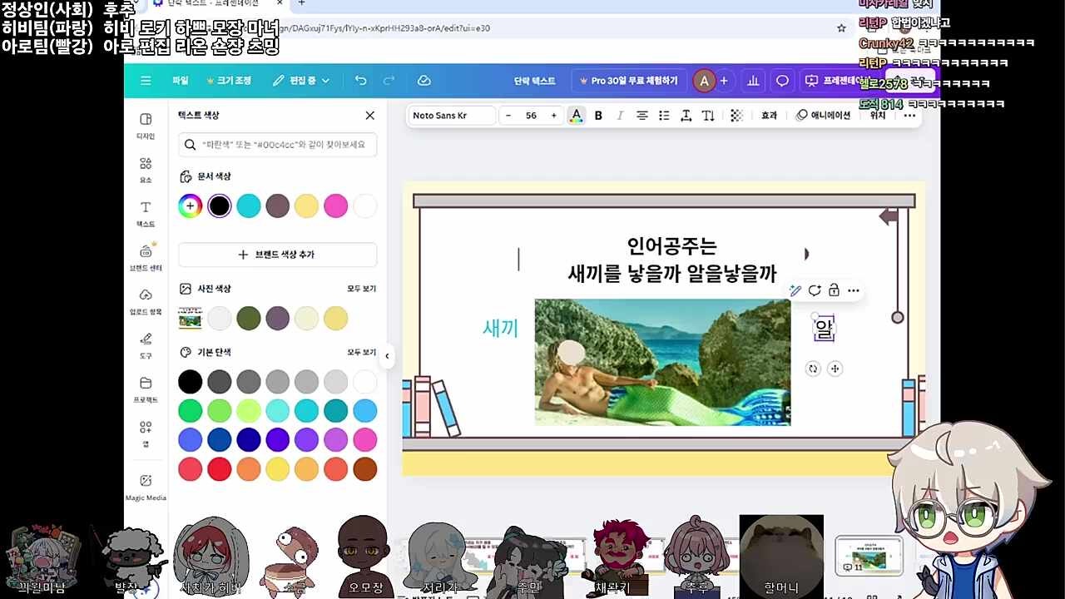This screenshot has height=599, width=1065.
Task: Open the 파일 menu
Action: (181, 81)
